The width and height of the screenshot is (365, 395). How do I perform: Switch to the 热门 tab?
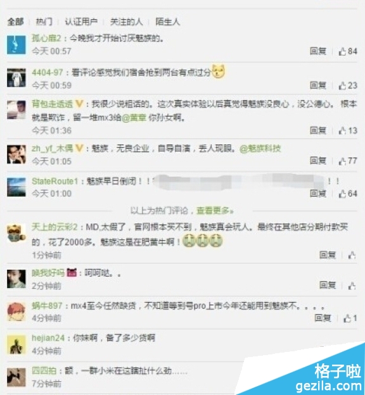coord(44,22)
